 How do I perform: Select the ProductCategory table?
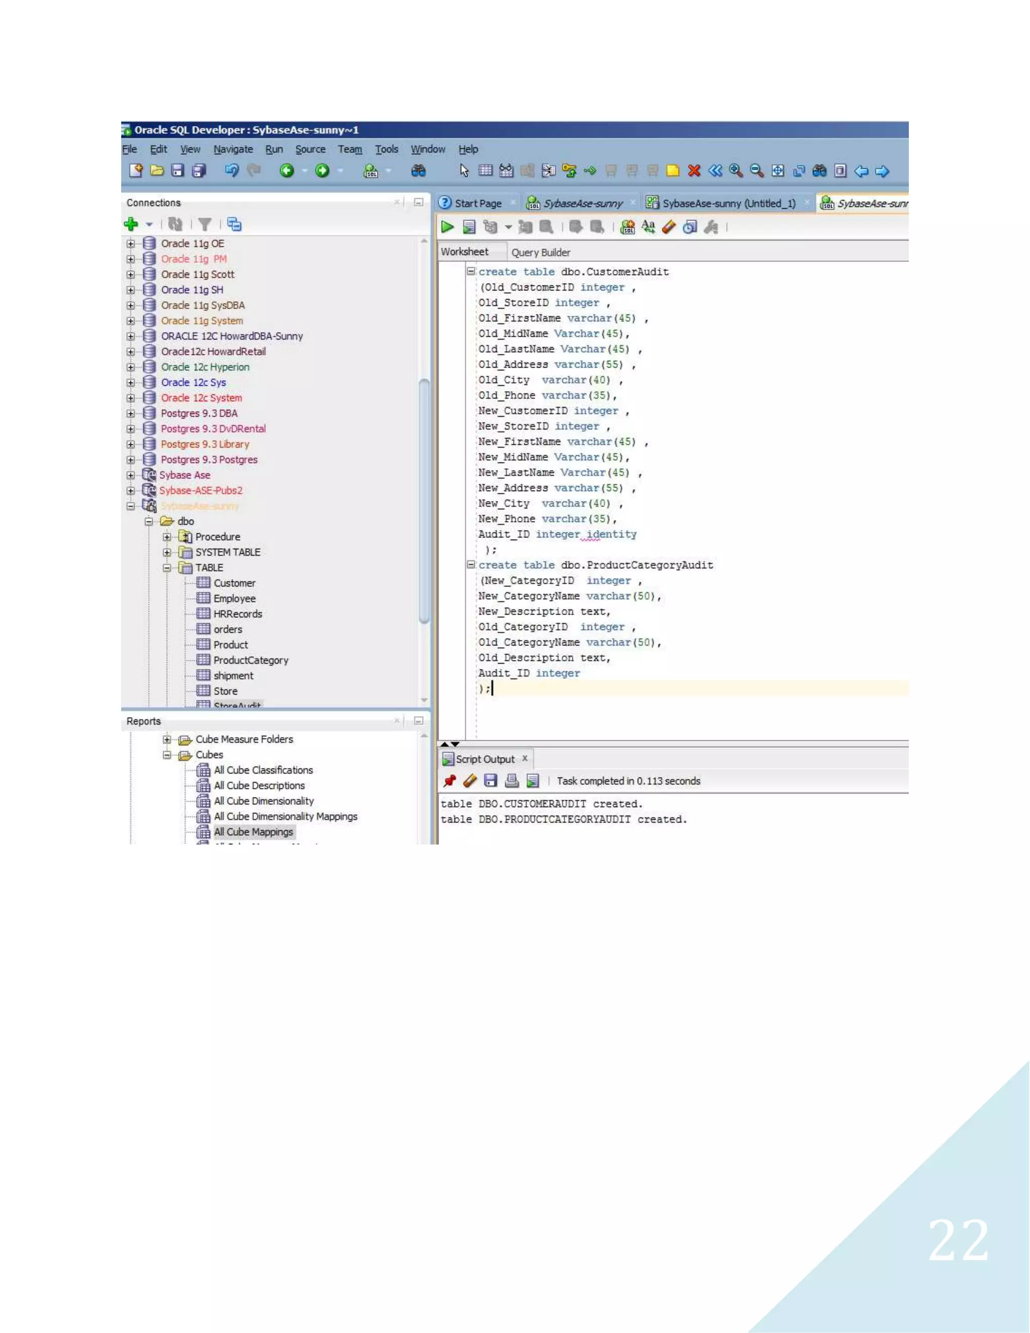250,660
